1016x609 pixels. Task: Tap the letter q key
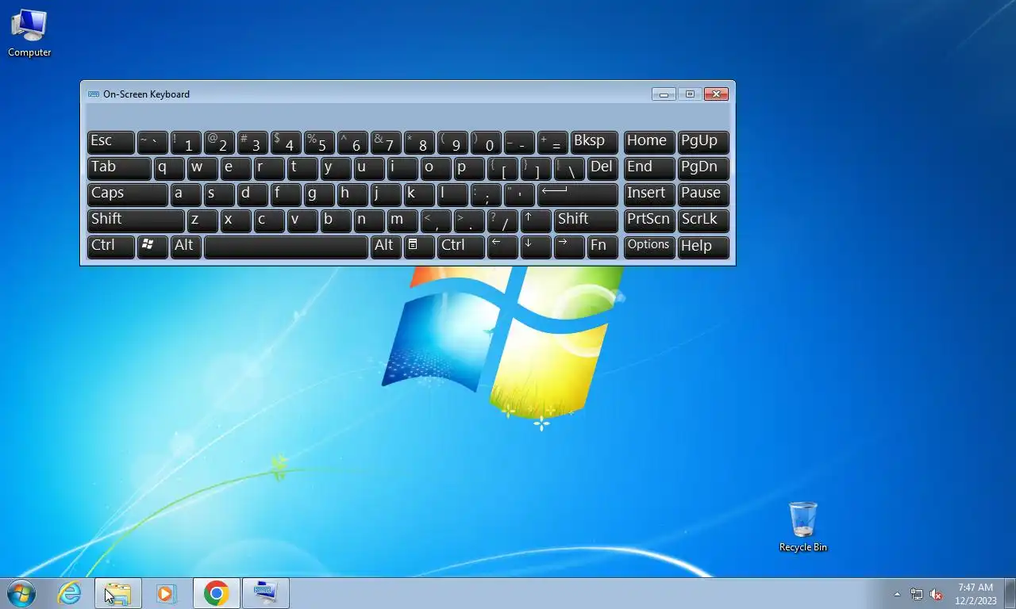click(169, 168)
